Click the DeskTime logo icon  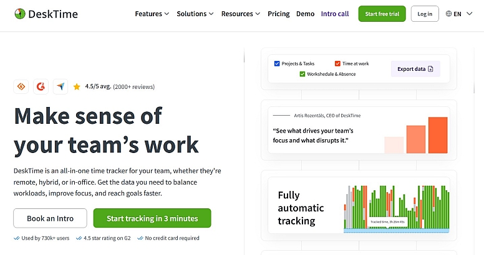click(x=20, y=14)
